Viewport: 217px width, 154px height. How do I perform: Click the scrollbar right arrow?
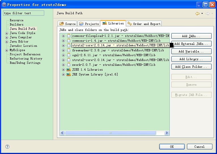[x=167, y=133]
